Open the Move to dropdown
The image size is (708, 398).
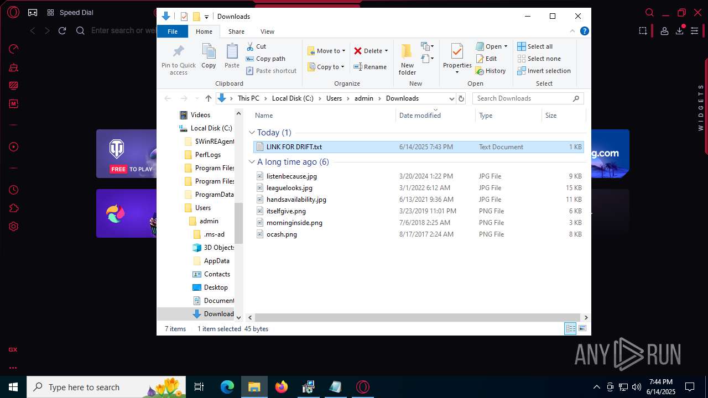tap(326, 51)
